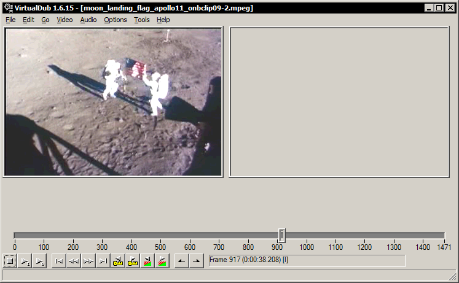Screen dimensions: 459x283
Task: Open the Video menu
Action: pyautogui.click(x=65, y=20)
